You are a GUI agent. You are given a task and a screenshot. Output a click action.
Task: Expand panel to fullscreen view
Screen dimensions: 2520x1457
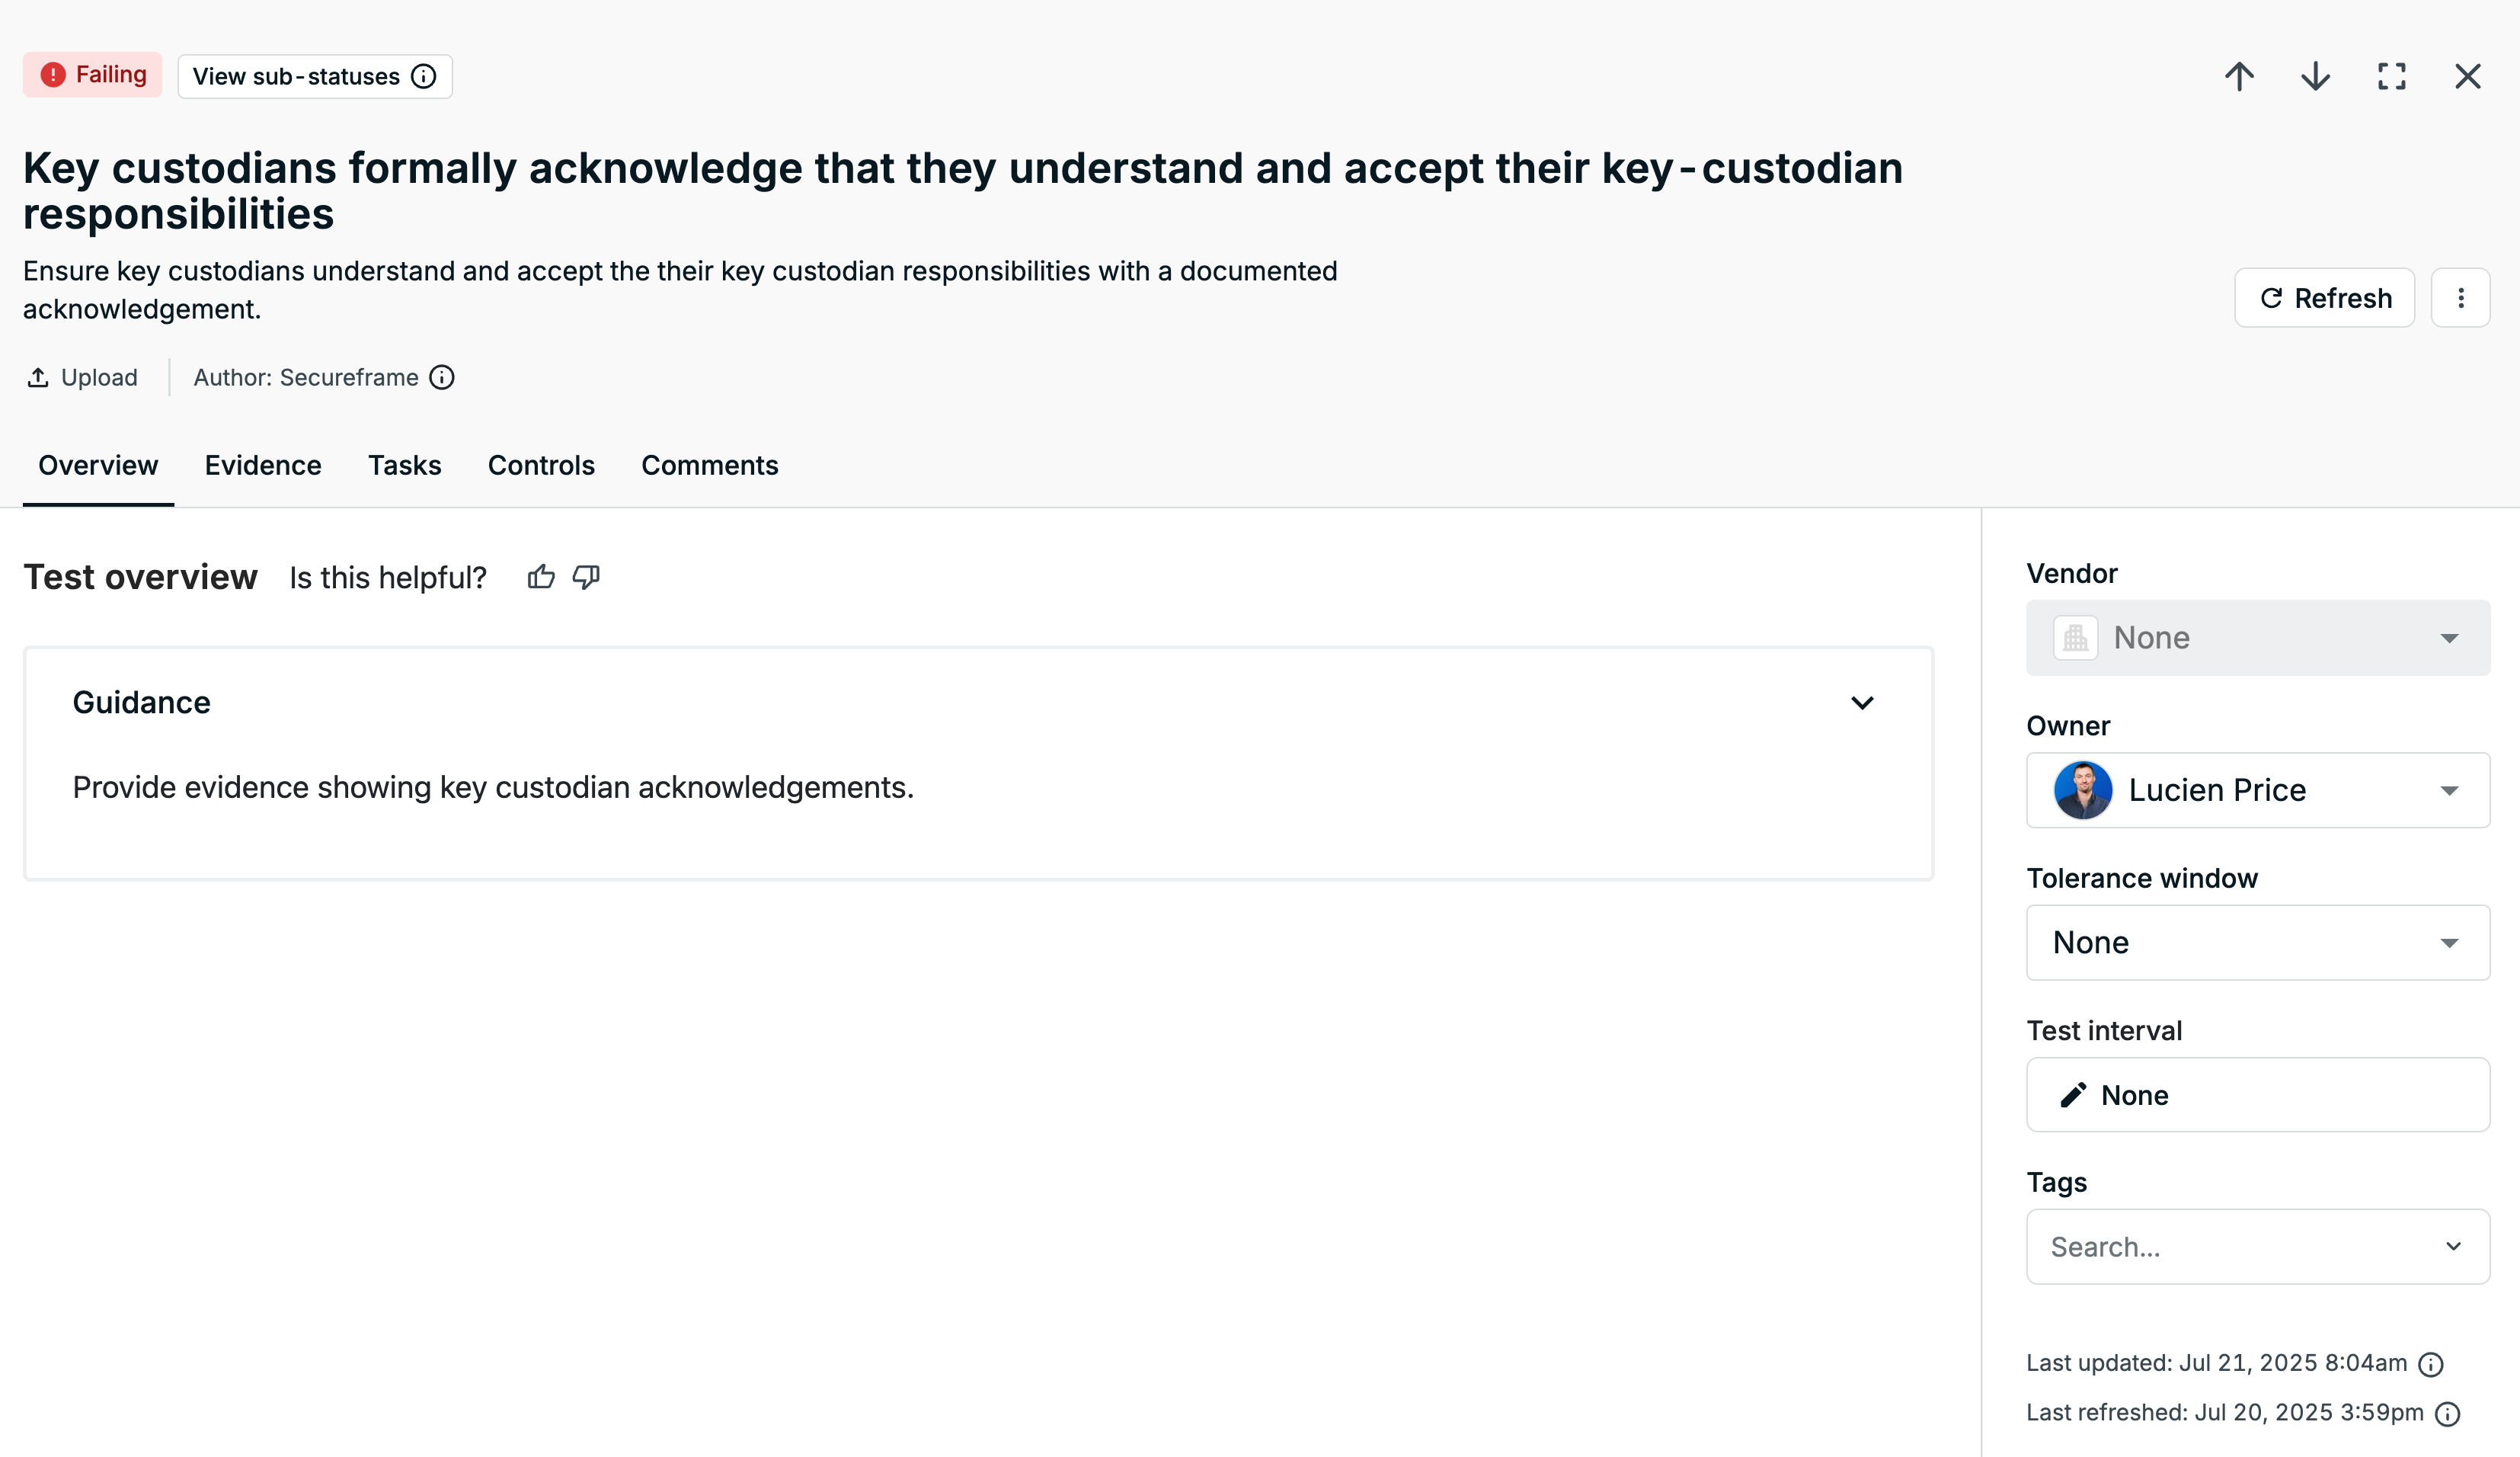(2391, 76)
